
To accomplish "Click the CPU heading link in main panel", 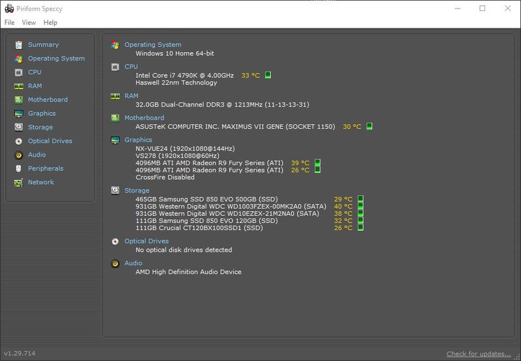I will (x=131, y=67).
